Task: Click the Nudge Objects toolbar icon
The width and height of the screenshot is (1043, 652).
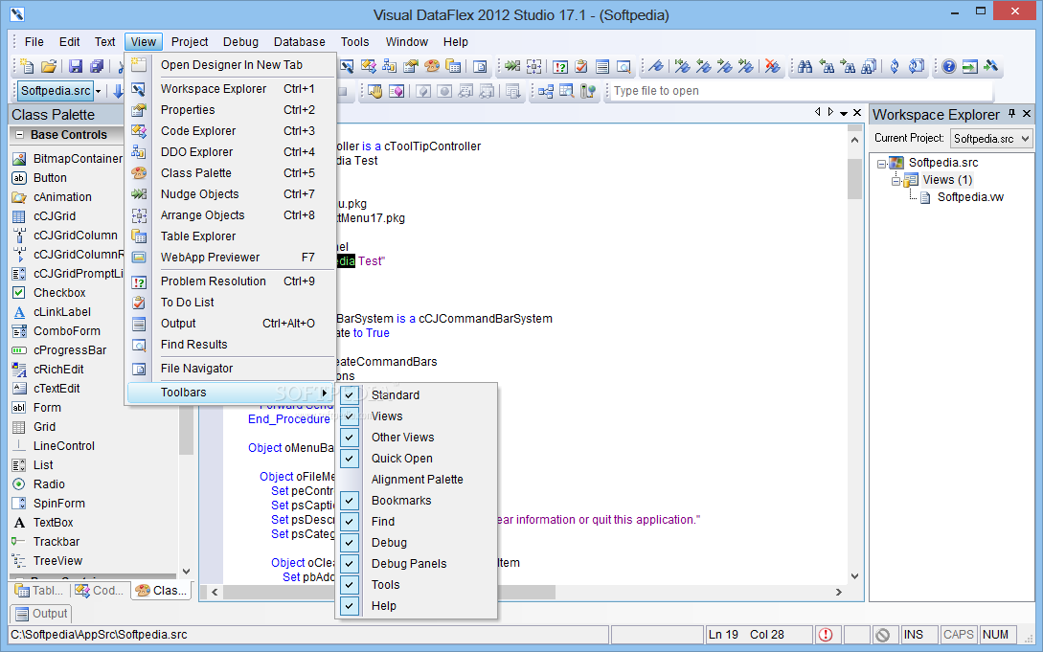Action: [x=512, y=66]
